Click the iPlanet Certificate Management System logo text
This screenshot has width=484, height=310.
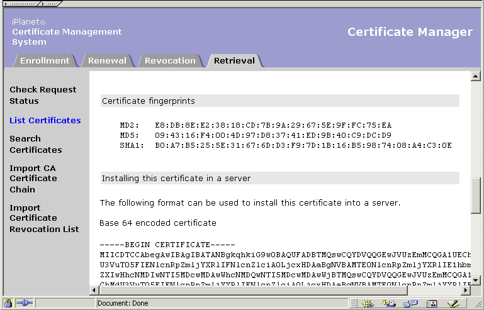coord(67,32)
